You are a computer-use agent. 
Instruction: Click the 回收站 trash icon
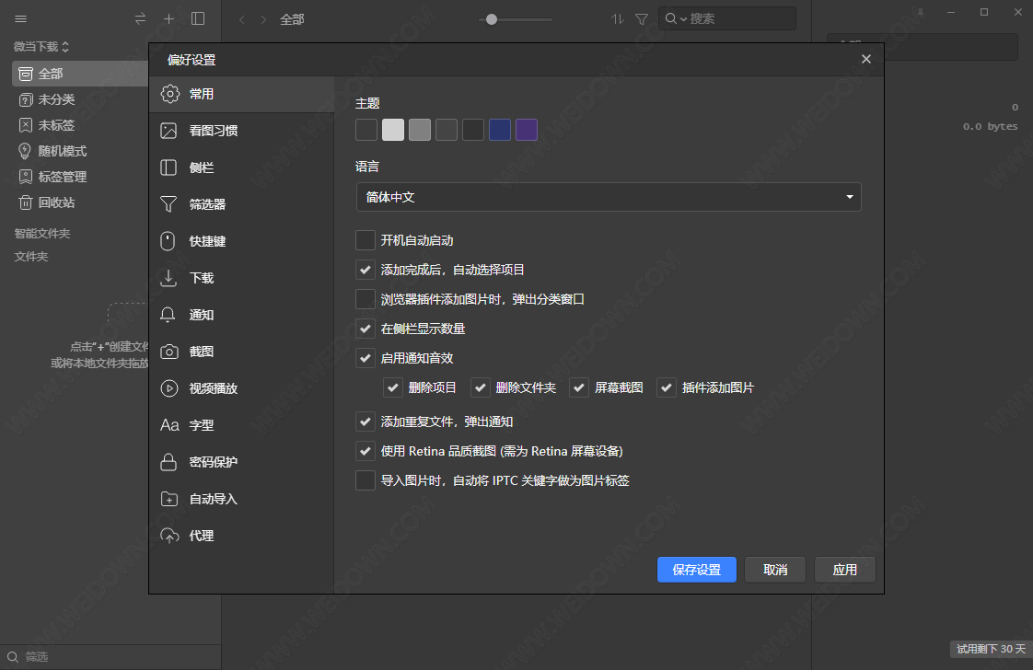[x=25, y=202]
